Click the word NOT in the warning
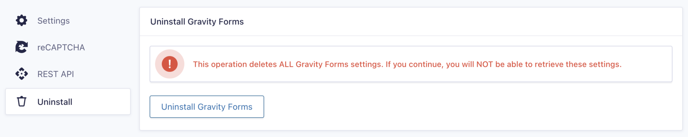Image resolution: width=688 pixels, height=137 pixels. 484,64
